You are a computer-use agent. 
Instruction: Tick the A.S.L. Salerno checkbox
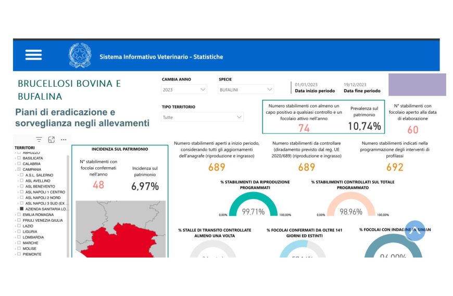(22, 175)
